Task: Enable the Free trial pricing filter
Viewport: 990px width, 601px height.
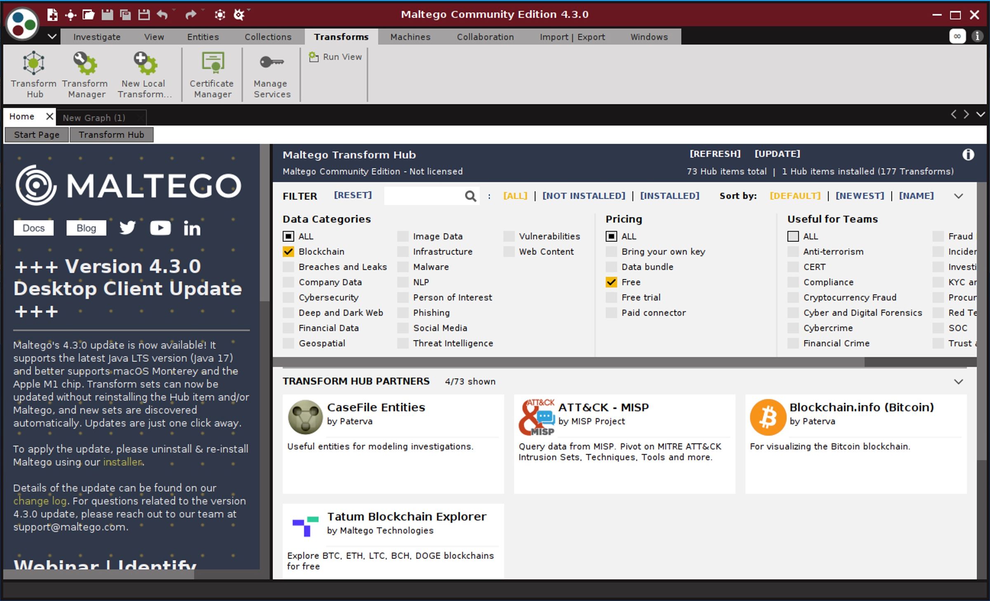Action: click(x=611, y=297)
